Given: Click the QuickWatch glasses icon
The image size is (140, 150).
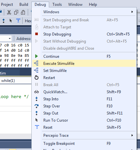Looking at the screenshot, I should (x=37, y=92).
